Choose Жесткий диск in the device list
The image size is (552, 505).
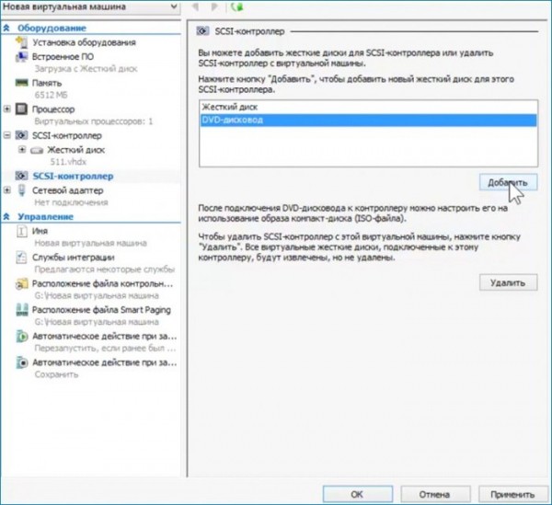pyautogui.click(x=368, y=107)
